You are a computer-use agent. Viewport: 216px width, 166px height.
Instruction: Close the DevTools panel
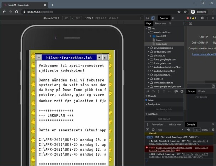(213, 18)
